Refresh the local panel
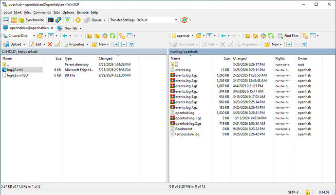 (x=112, y=36)
